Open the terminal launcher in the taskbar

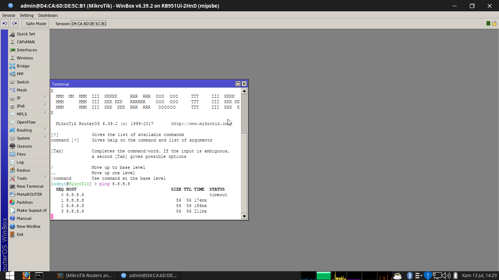click(39, 275)
